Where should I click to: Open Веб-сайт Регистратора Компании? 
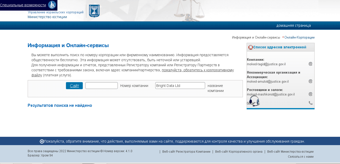click(x=187, y=151)
